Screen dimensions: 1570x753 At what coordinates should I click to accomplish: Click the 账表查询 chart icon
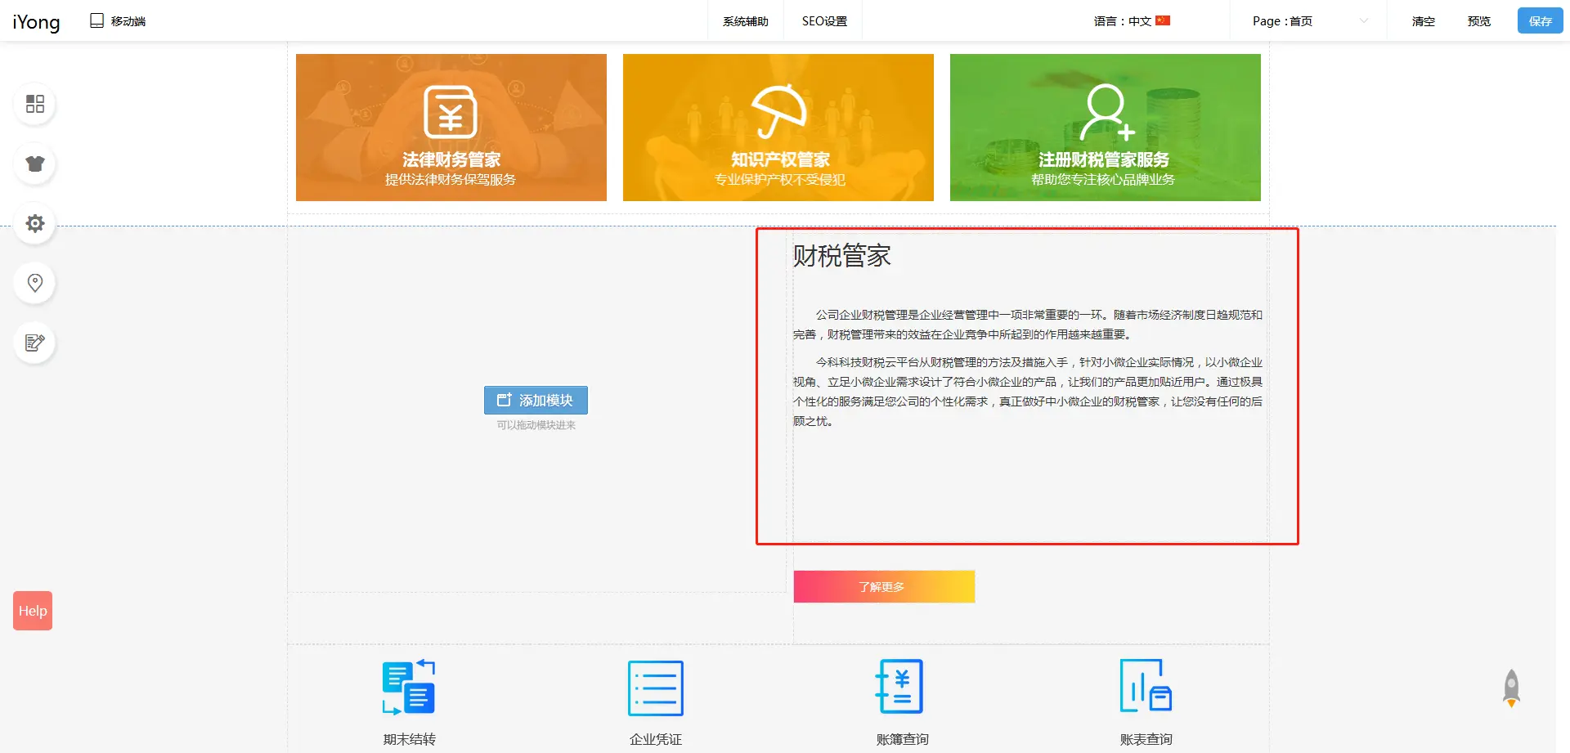[x=1146, y=688]
